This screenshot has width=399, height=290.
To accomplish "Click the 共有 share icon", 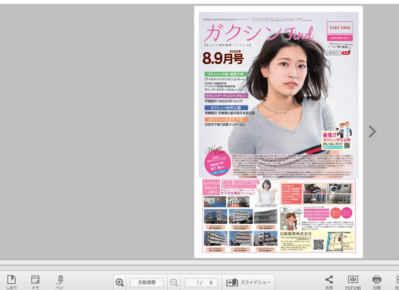I will pyautogui.click(x=329, y=282).
